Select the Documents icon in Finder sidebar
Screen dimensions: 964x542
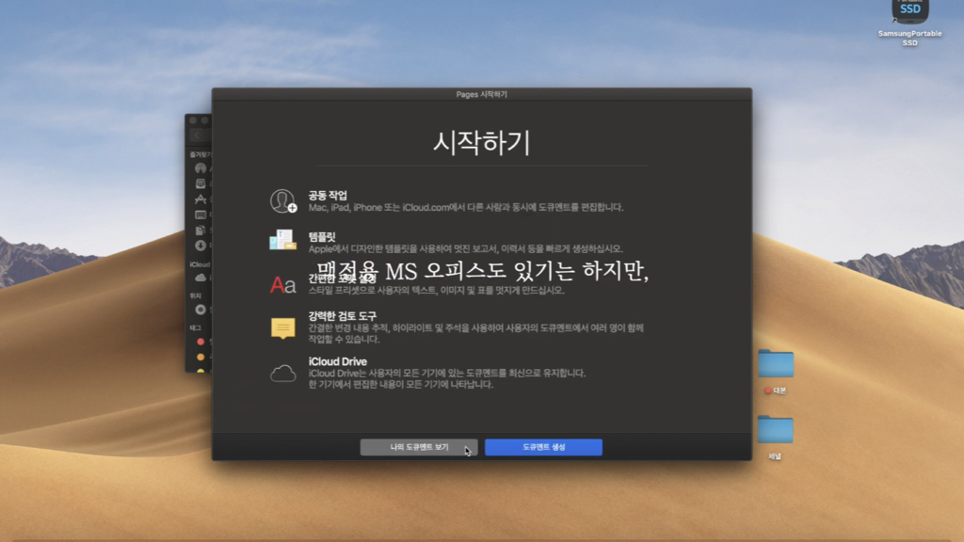pyautogui.click(x=201, y=230)
